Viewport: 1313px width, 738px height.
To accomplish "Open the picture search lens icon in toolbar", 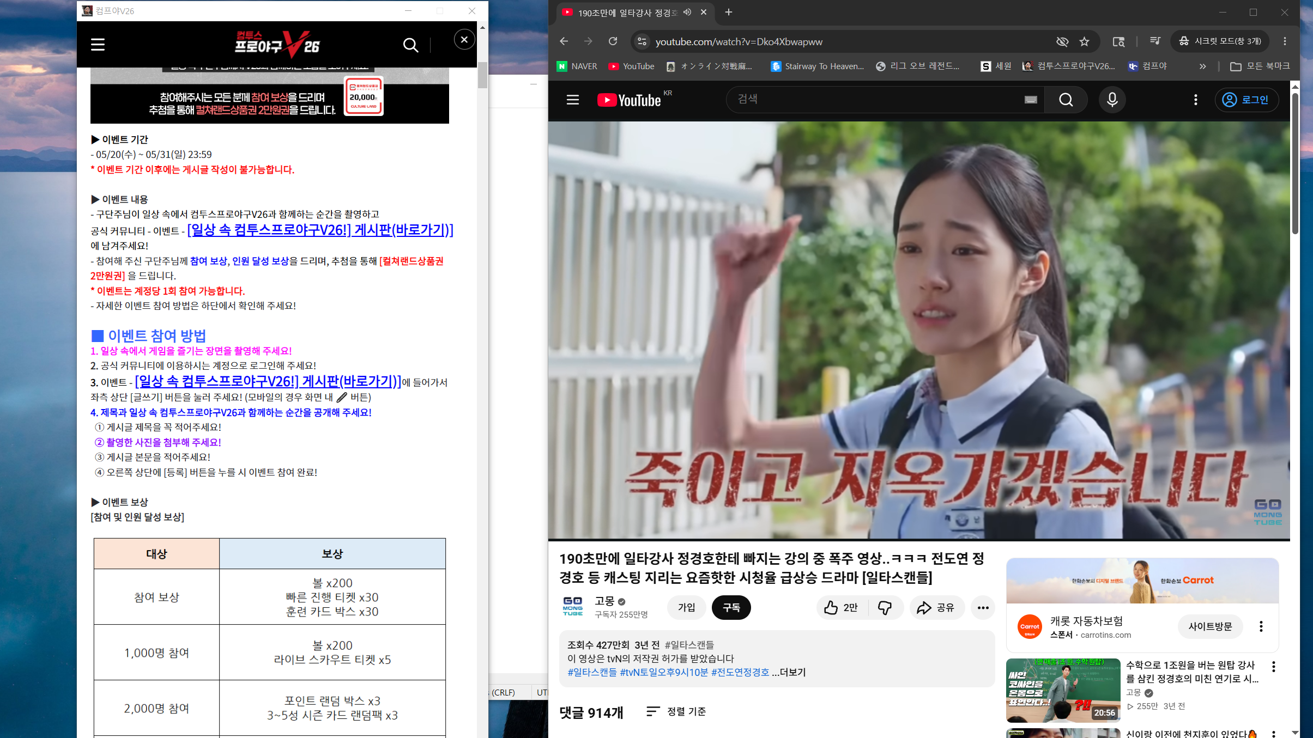I will 1118,41.
